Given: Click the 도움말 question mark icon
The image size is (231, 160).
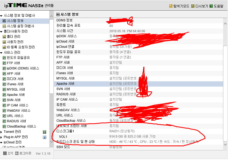Looking at the screenshot, I should pyautogui.click(x=211, y=6).
